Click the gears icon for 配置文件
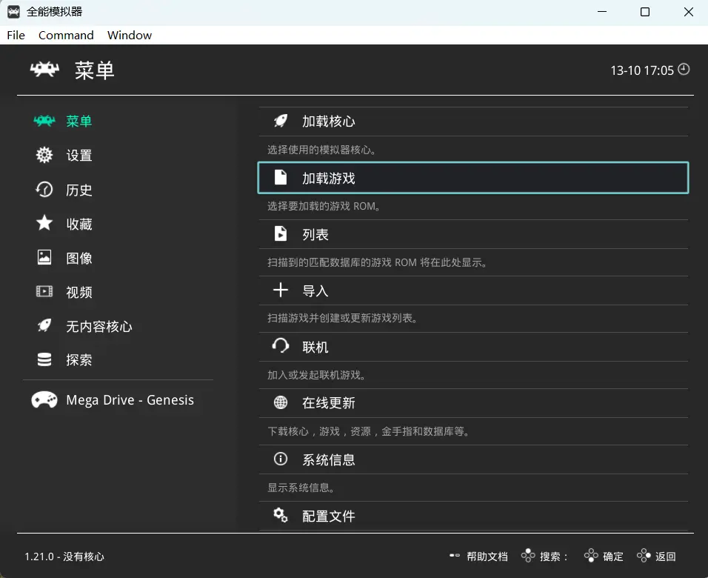The width and height of the screenshot is (708, 578). (281, 516)
